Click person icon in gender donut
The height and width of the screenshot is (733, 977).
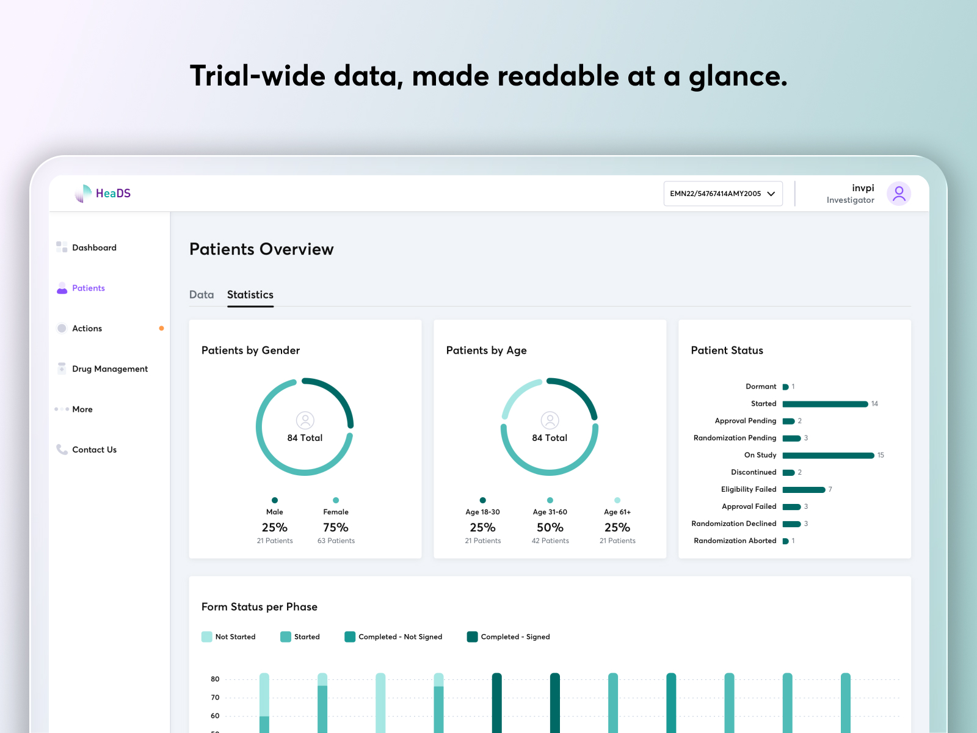(305, 420)
